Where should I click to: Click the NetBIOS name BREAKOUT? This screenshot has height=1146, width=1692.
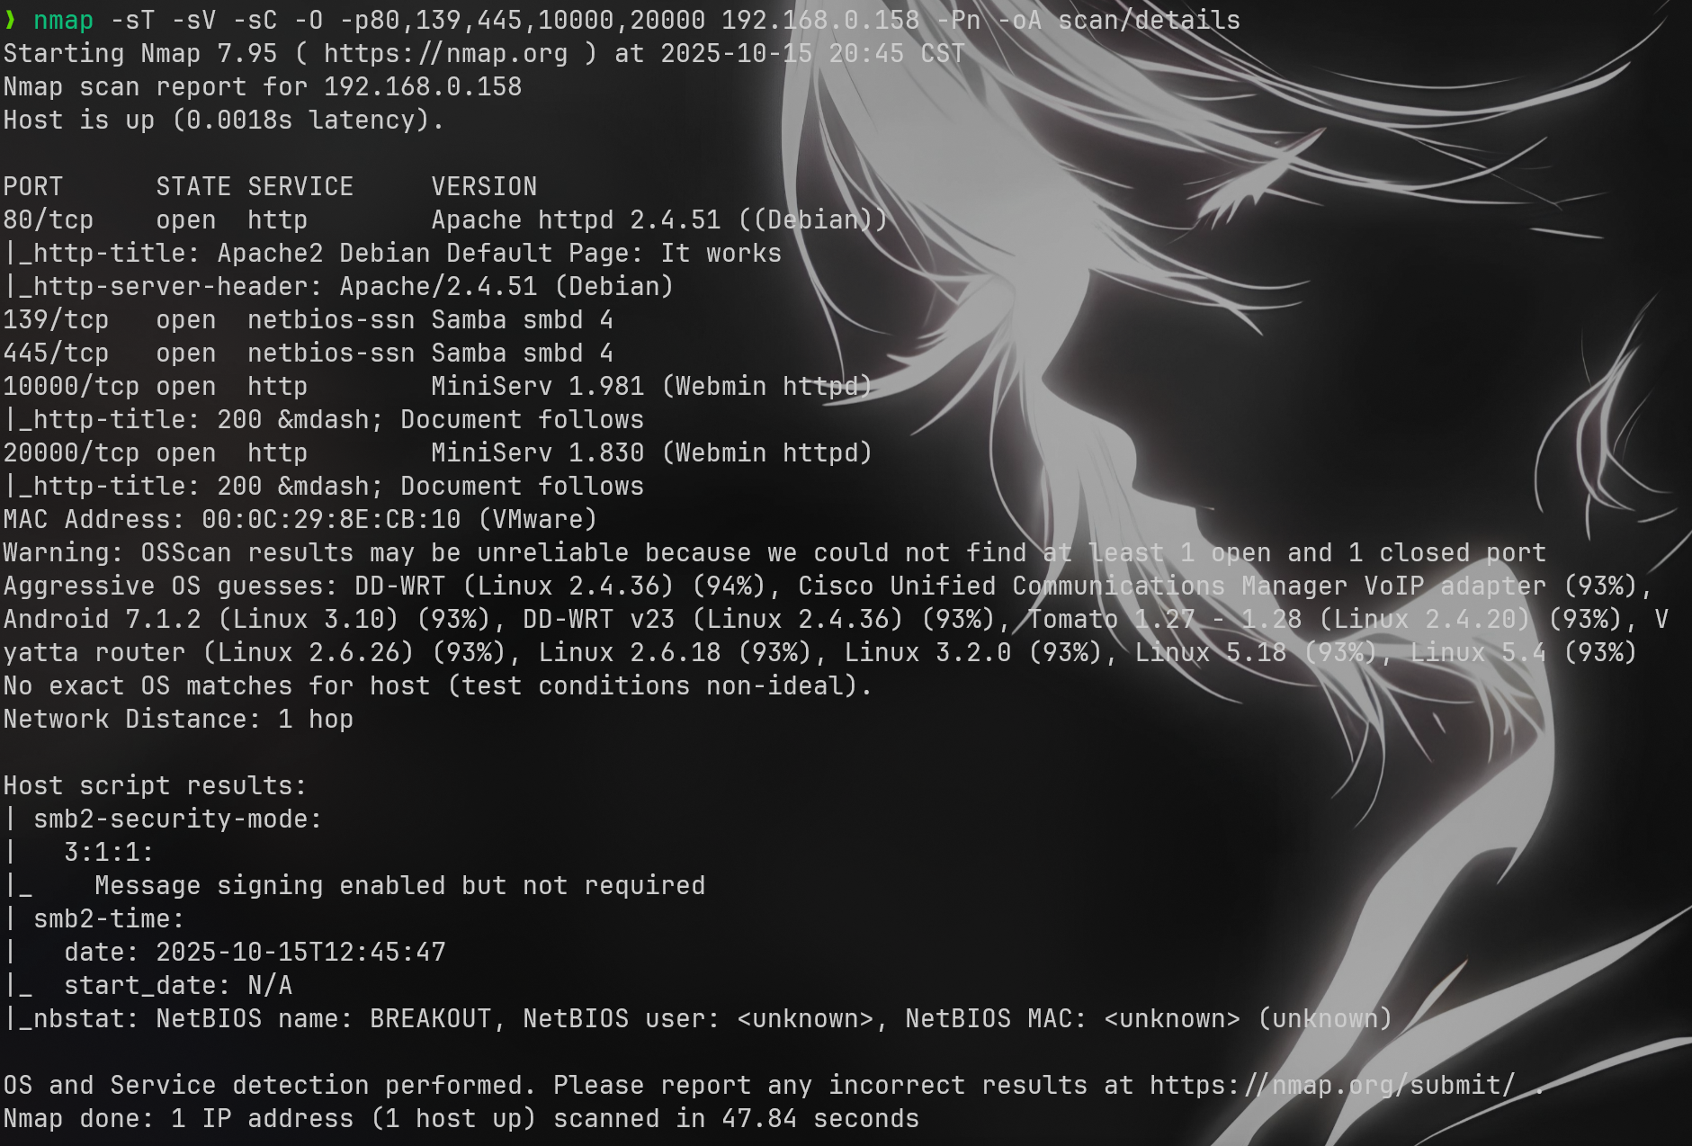tap(431, 1019)
